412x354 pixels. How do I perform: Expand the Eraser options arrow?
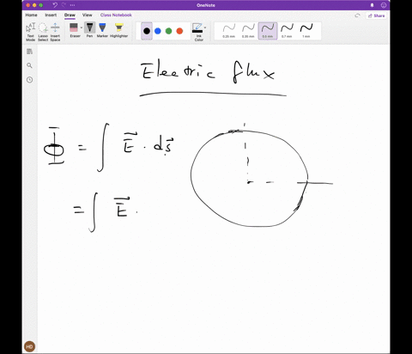[82, 27]
